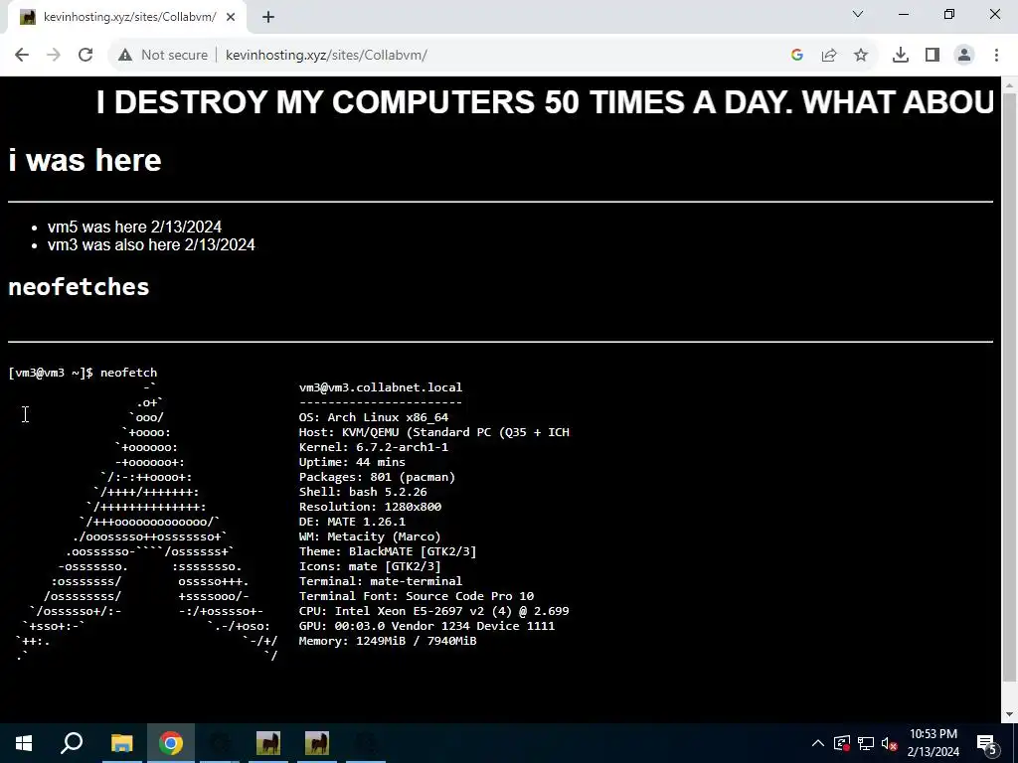Click the 'Kernel: 6.7.2-arch1-1' line

pos(374,447)
